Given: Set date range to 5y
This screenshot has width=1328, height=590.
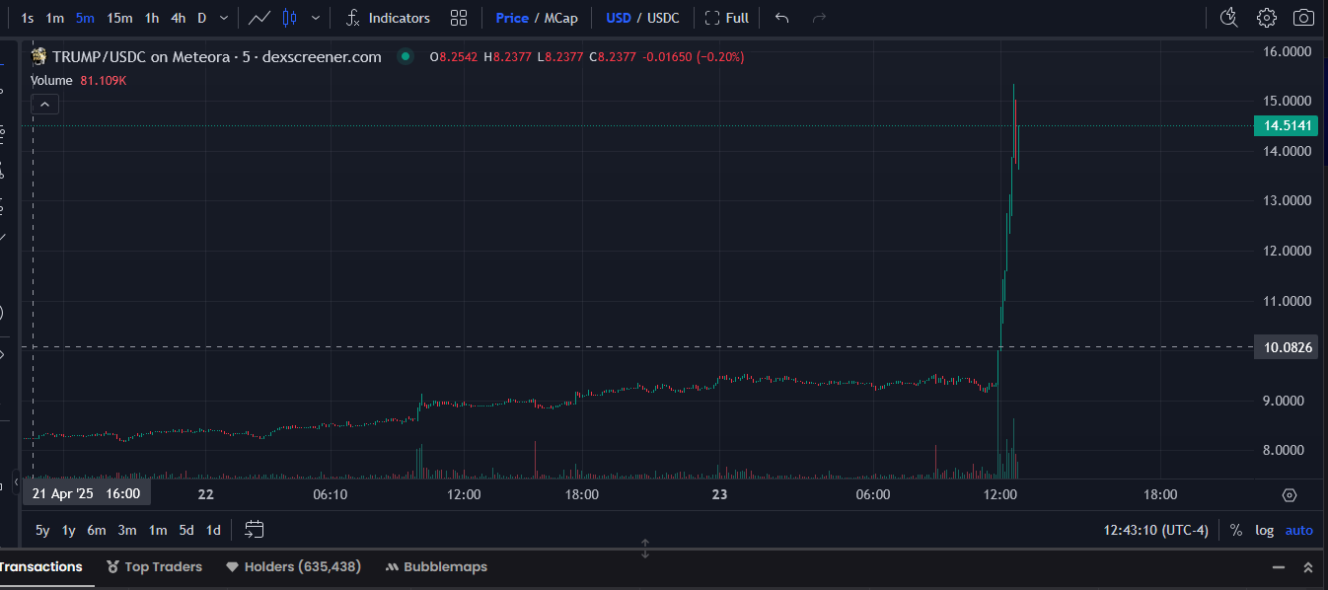Looking at the screenshot, I should [x=42, y=530].
